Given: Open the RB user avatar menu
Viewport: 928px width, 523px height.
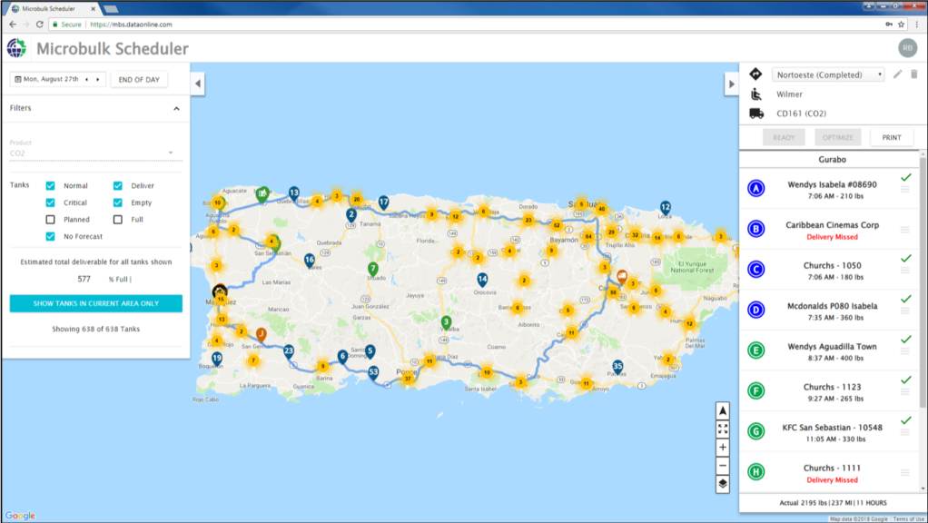Looking at the screenshot, I should tap(907, 48).
